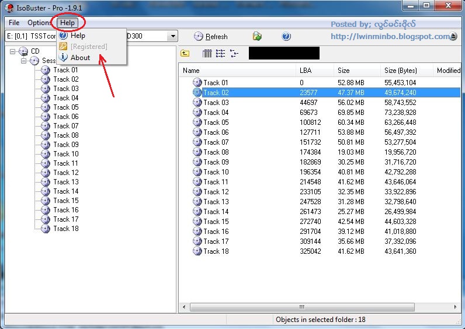Click IsoBuster title bar app icon
The image size is (465, 329).
pyautogui.click(x=9, y=8)
